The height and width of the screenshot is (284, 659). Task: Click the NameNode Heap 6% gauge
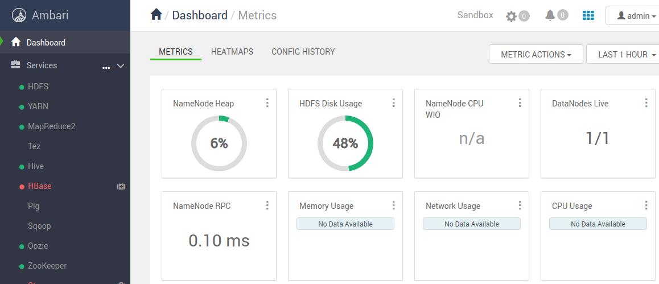(x=219, y=143)
